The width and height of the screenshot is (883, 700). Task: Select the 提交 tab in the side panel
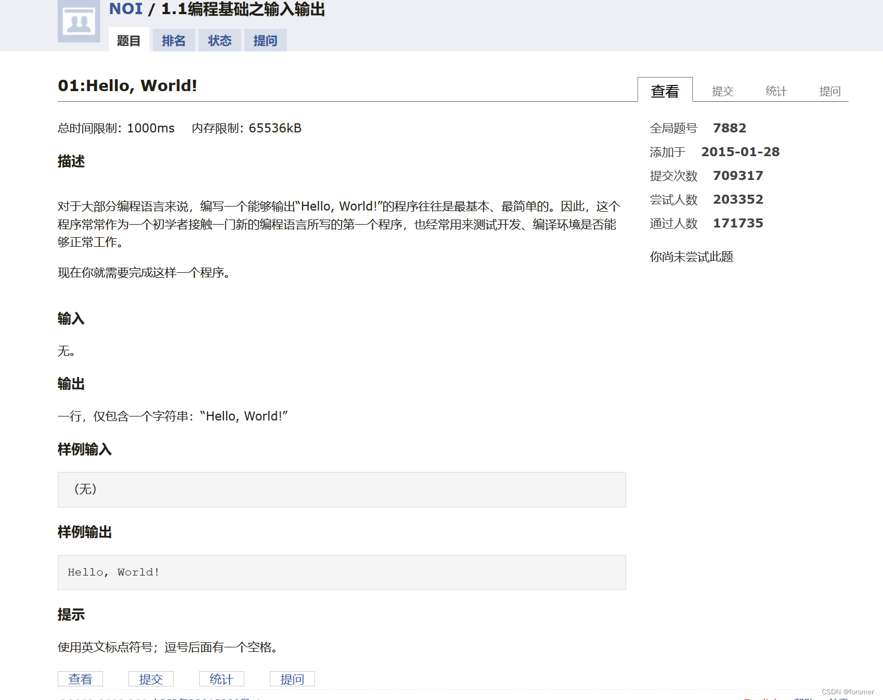[722, 91]
